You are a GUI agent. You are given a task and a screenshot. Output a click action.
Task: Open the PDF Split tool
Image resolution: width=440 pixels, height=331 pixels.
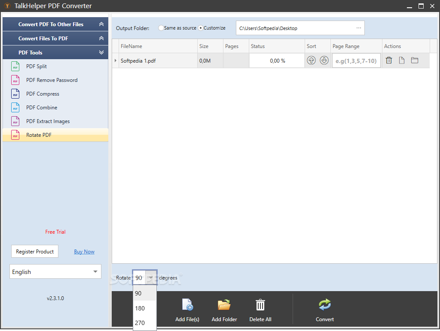(55, 66)
